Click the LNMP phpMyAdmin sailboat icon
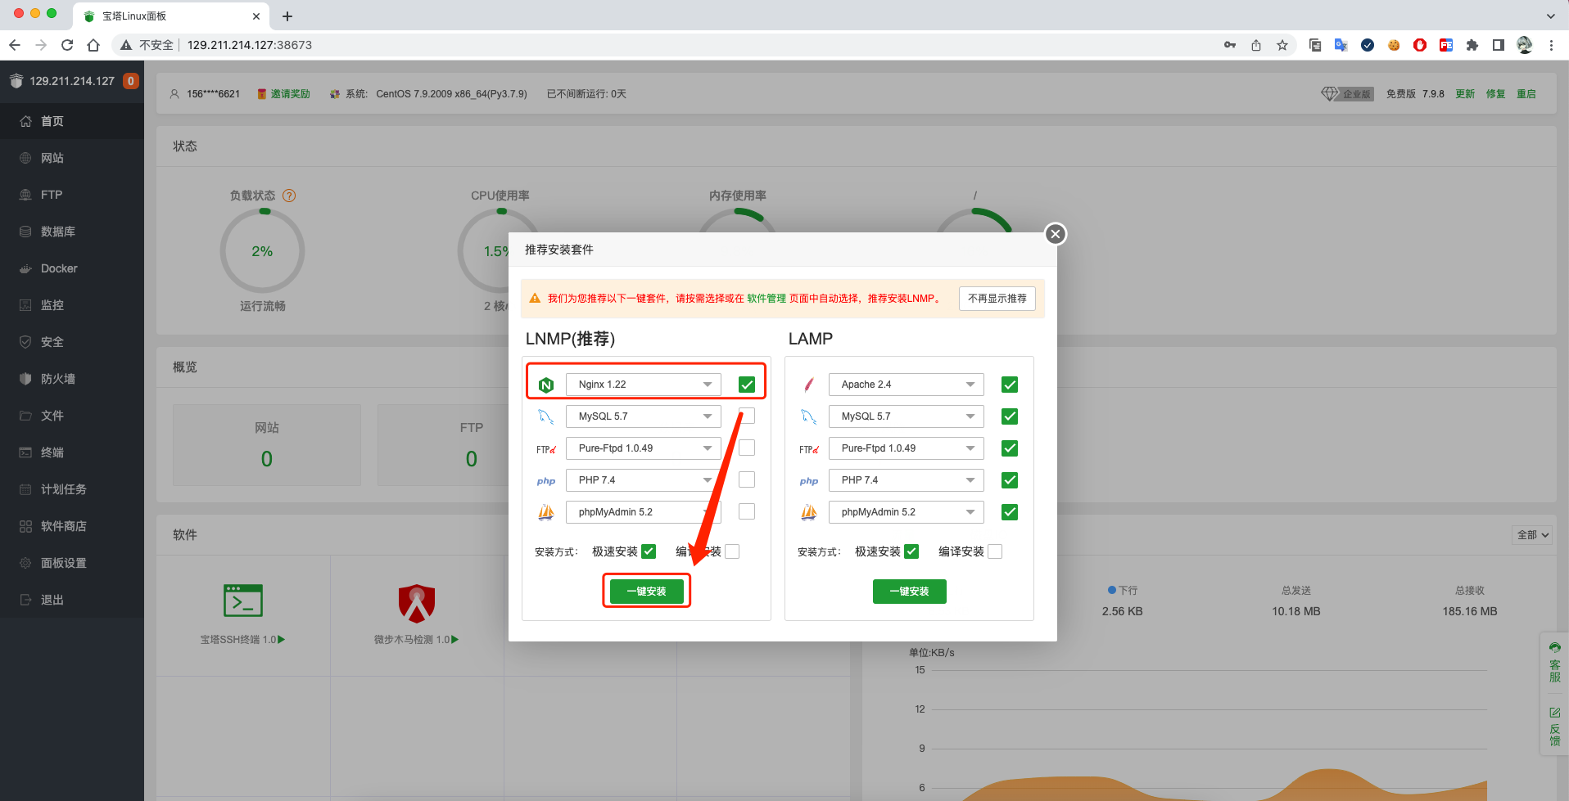 click(546, 512)
